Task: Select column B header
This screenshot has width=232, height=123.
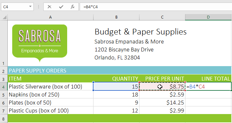Action: pos(116,17)
